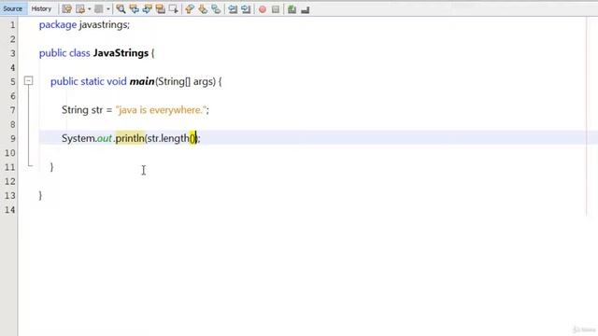
Task: Click the Comment code toolbar icon
Action: (292, 9)
